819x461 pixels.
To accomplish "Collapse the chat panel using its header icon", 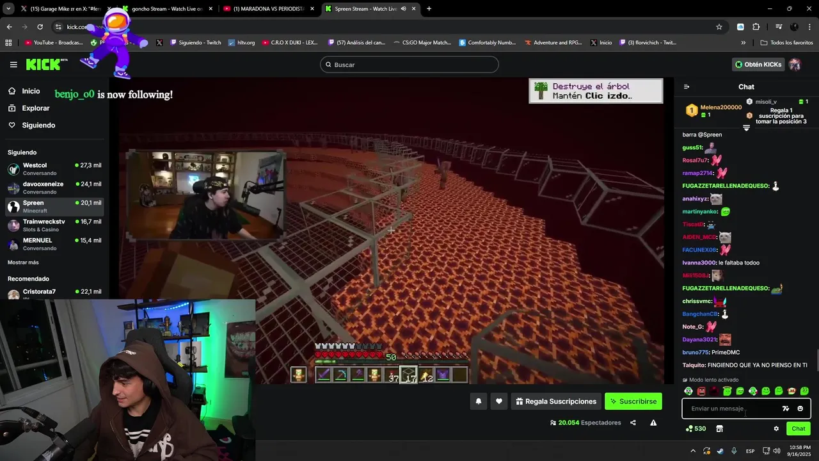I will click(x=687, y=87).
